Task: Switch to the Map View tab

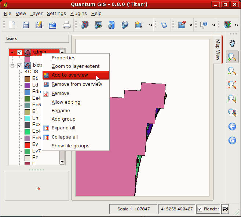Action: coord(218,49)
